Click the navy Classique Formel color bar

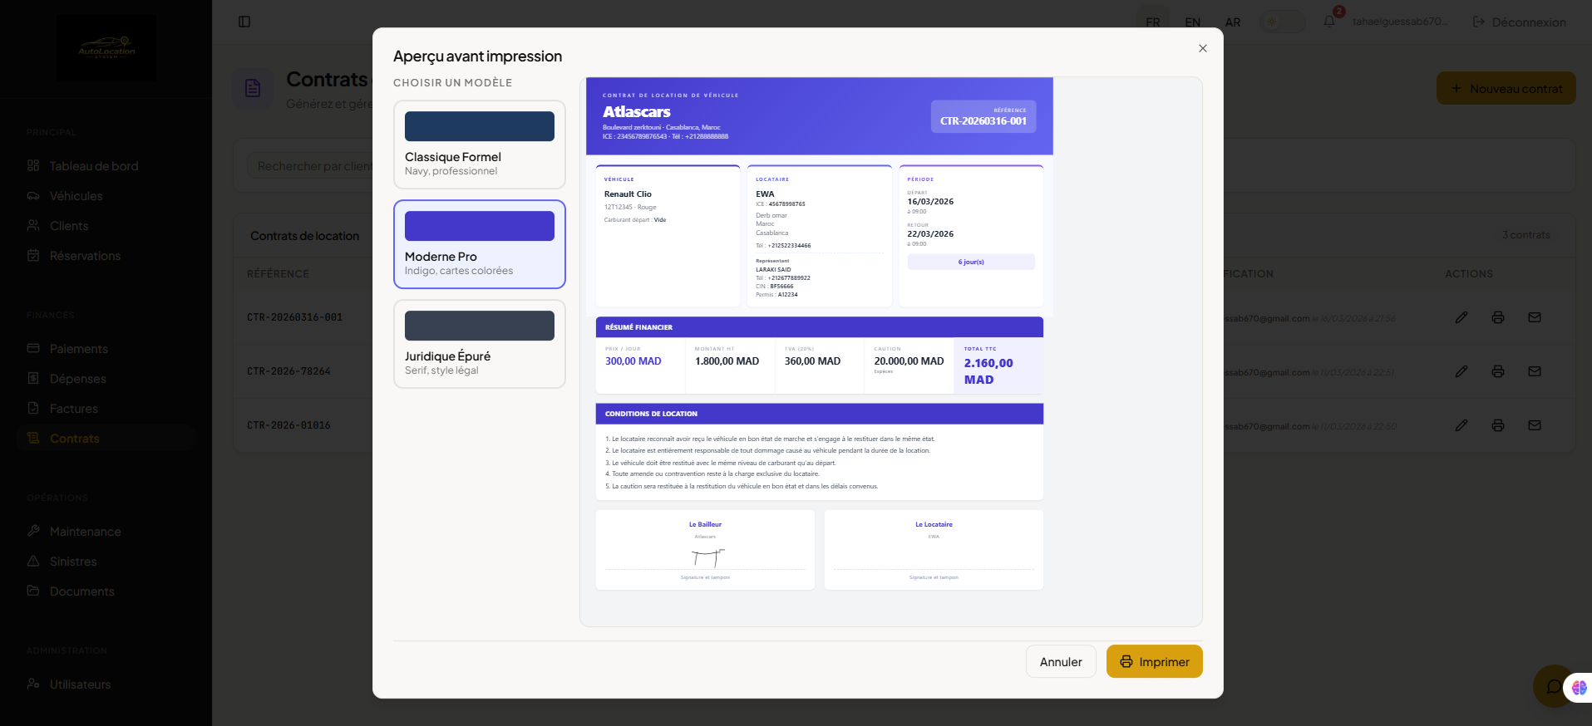480,126
